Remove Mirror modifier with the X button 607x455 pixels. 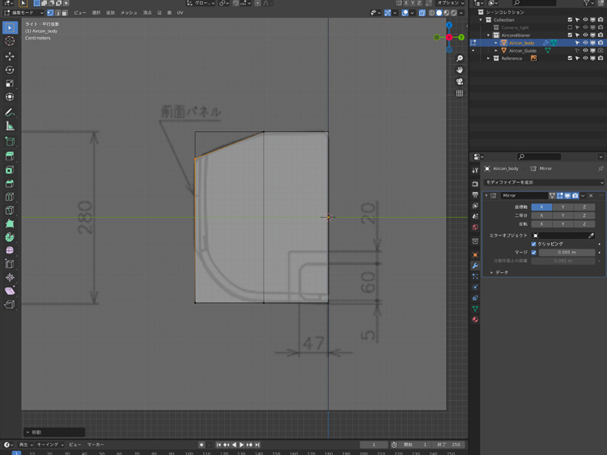591,196
